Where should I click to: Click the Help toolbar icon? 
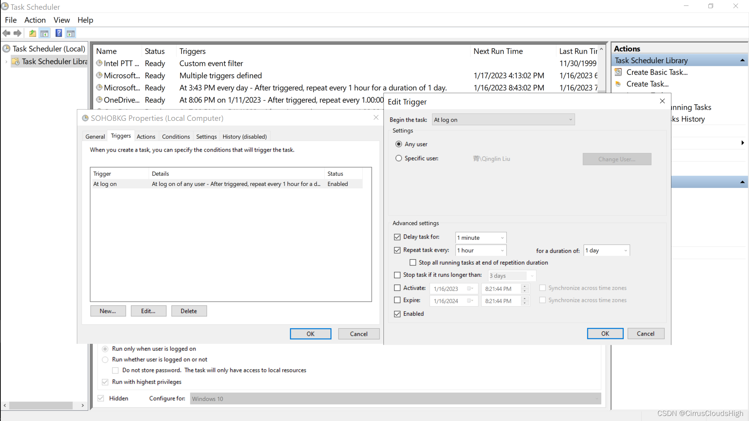(x=59, y=34)
